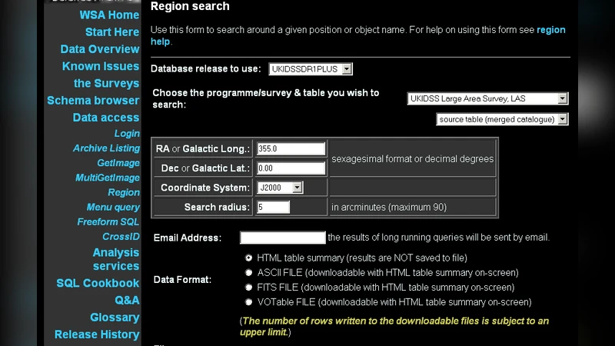Focus the Search radius text box
The width and height of the screenshot is (615, 346).
(273, 207)
